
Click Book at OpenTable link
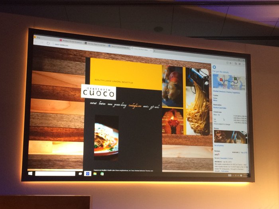[220, 108]
